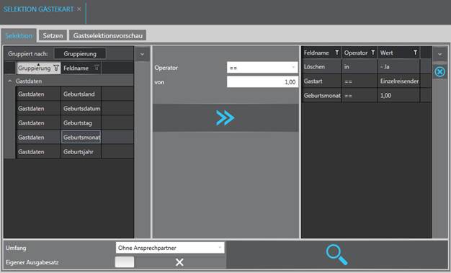This screenshot has width=451, height=273.
Task: Open the Umfang dropdown Ohne Ansprechpartner
Action: [170, 248]
